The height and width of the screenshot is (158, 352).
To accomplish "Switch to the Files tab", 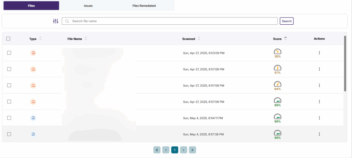I will coord(31,5).
